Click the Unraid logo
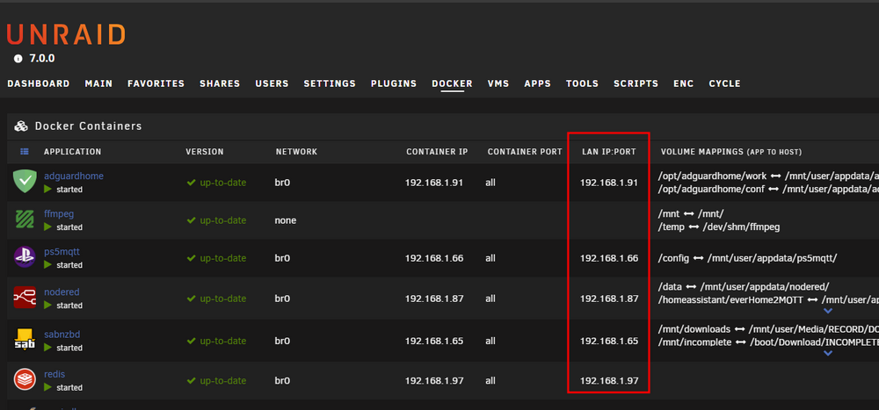Screen dimensions: 879x410 (66, 35)
